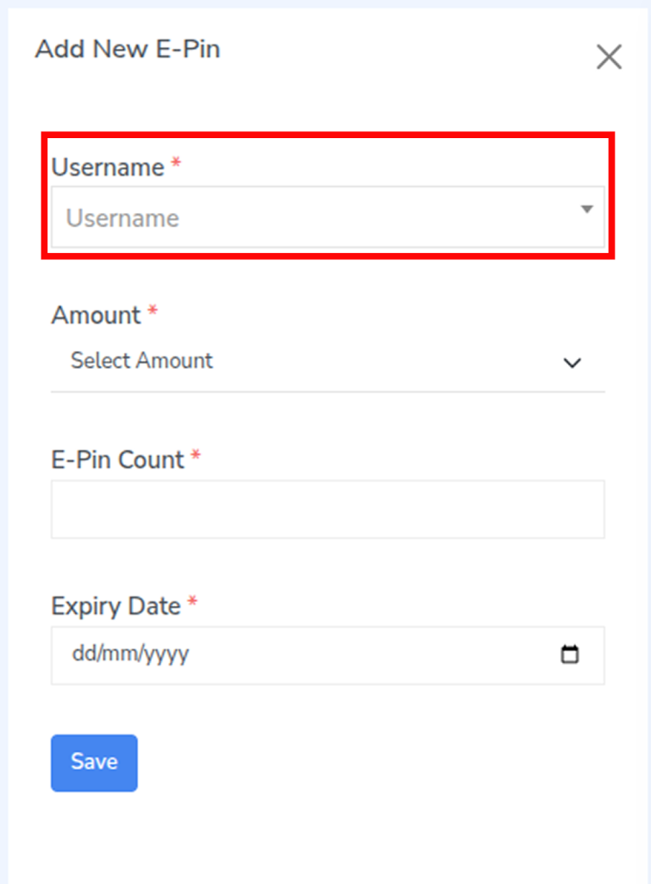Expand the Select Amount chevron
651x884 pixels.
coord(573,363)
